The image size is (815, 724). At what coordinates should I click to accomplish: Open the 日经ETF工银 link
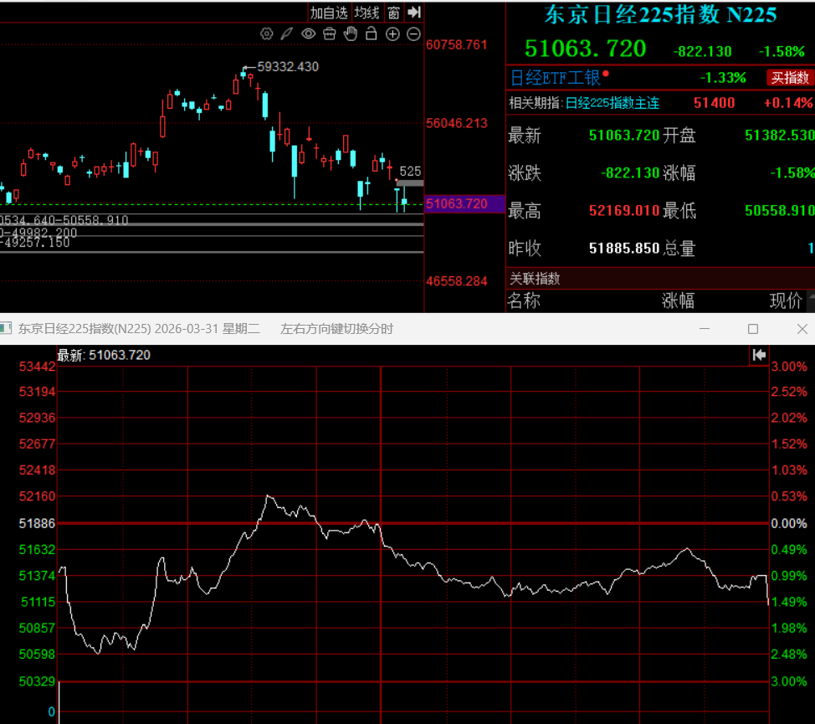click(555, 78)
